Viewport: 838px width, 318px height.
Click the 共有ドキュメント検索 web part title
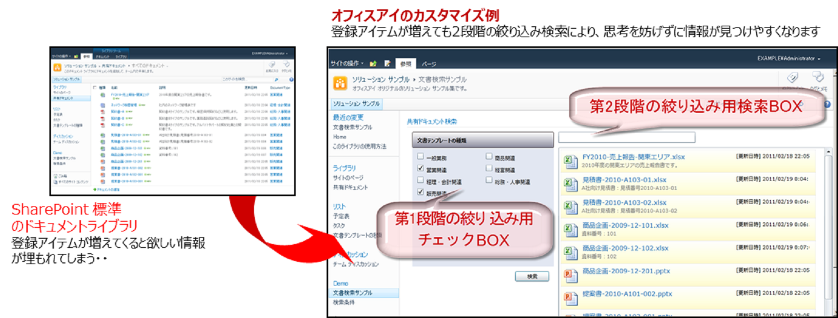(x=432, y=121)
